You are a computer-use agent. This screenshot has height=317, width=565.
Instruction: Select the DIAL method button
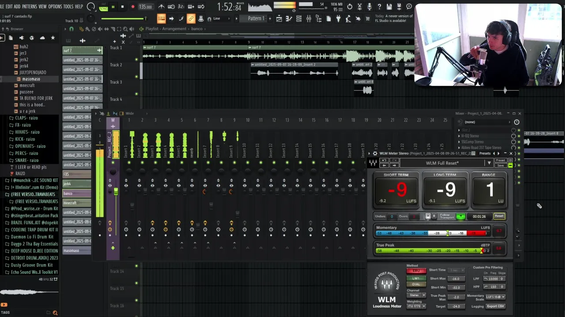(x=416, y=284)
